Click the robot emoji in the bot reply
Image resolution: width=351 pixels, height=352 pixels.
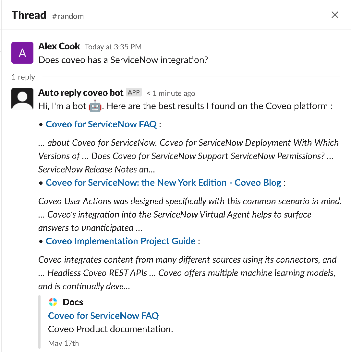tap(95, 106)
